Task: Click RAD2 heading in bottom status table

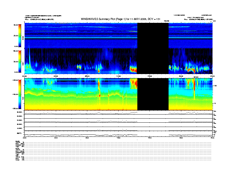Action: (x=17, y=141)
